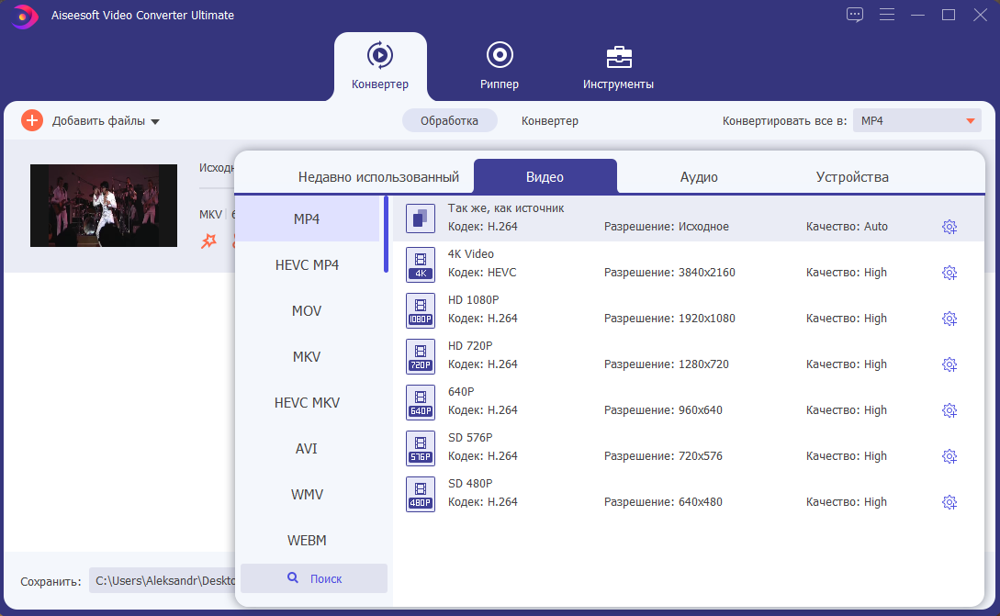The height and width of the screenshot is (616, 1000).
Task: Open the Конвертировать все в MP4 dropdown
Action: [x=918, y=121]
